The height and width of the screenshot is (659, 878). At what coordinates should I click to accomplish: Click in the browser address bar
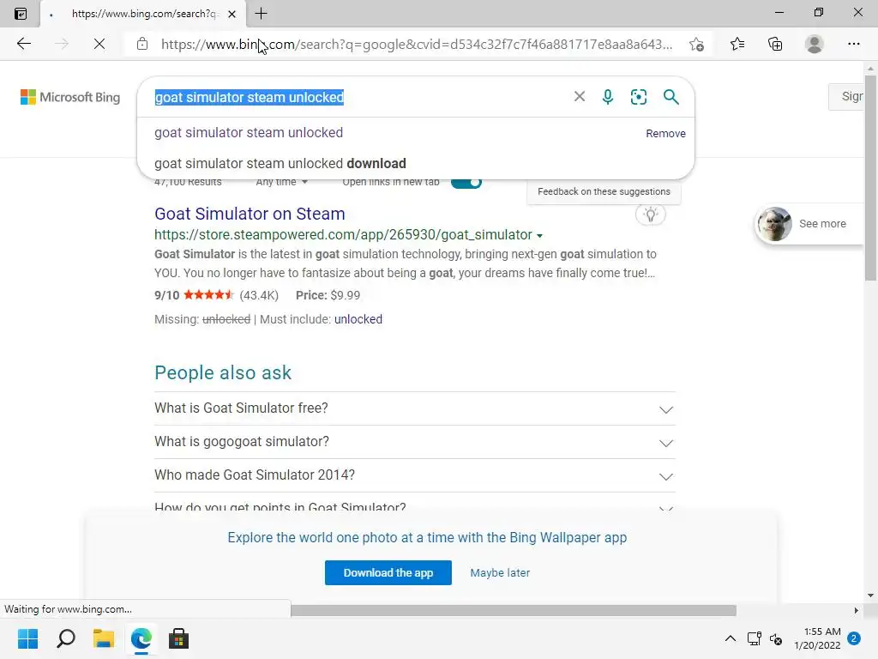pos(417,44)
